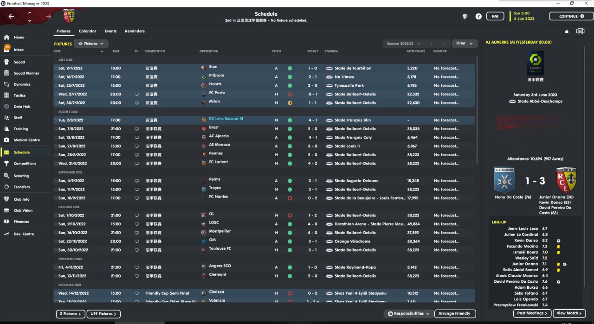Go forward with the right arrow

coord(49,16)
